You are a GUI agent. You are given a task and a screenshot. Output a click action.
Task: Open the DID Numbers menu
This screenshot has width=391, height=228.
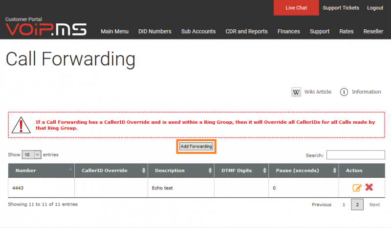tap(155, 31)
